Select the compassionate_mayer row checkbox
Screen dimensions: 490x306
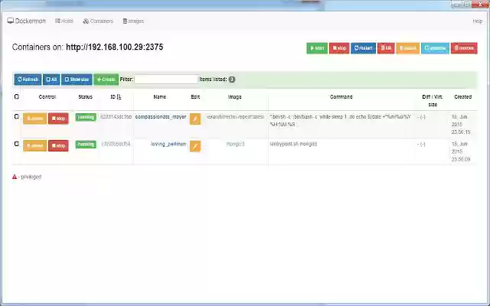(17, 116)
